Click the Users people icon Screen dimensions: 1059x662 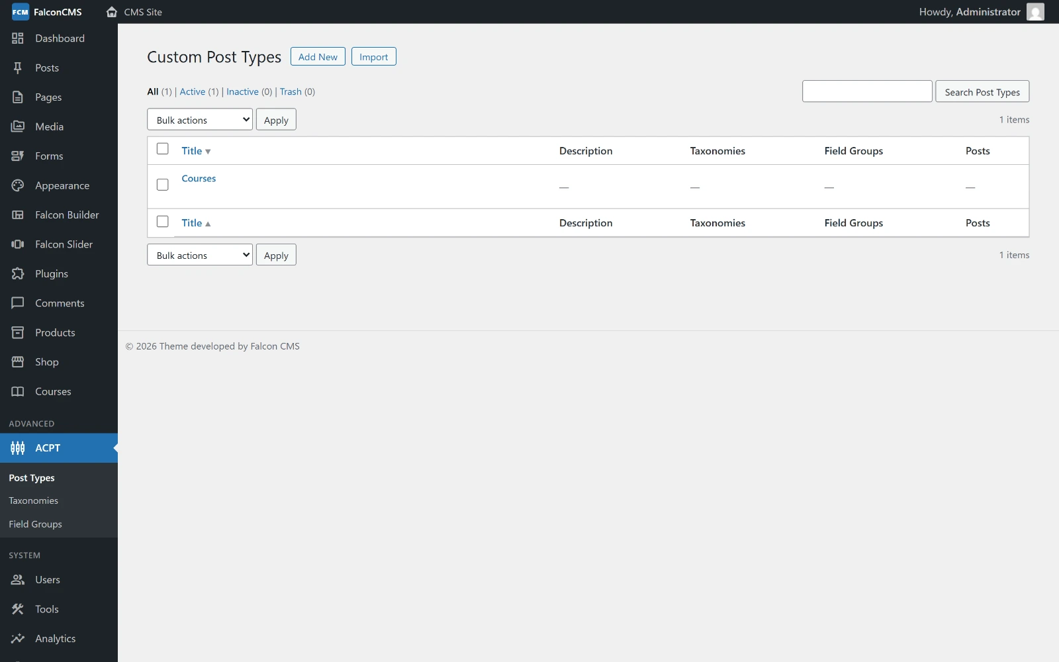coord(18,580)
